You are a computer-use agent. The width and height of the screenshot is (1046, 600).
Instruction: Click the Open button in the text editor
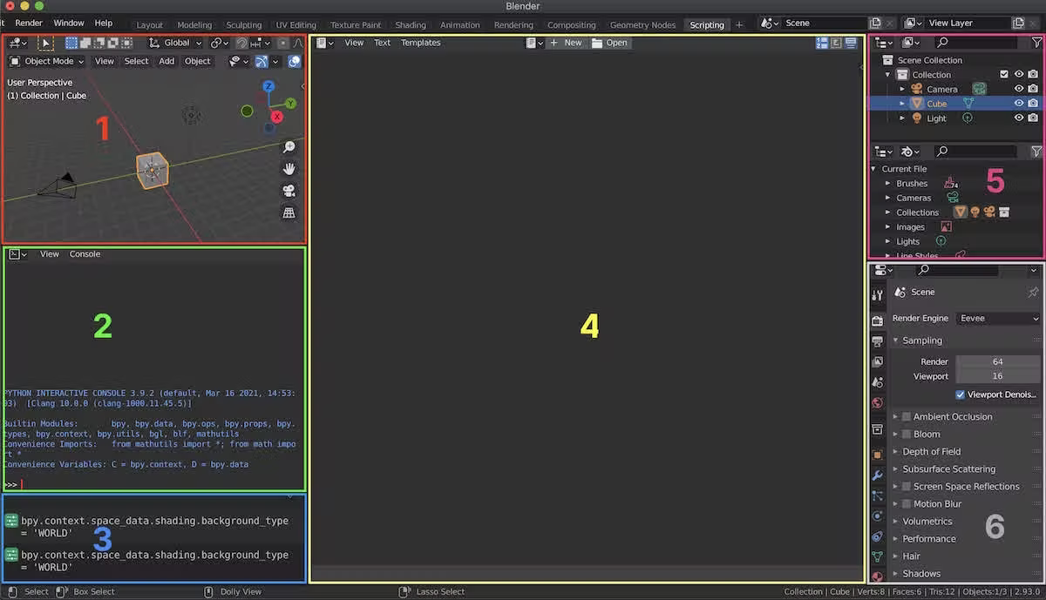tap(615, 42)
